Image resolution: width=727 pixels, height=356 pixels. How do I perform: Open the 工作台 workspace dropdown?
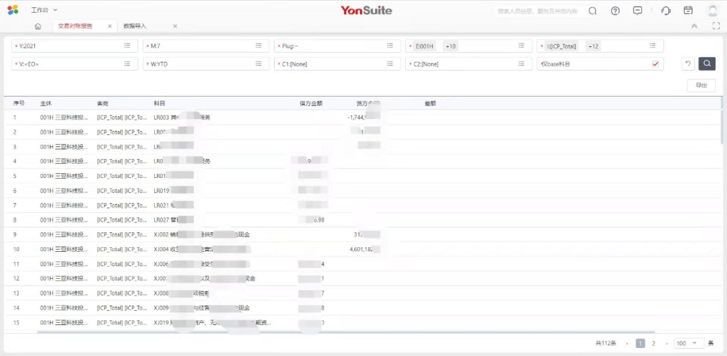pos(44,10)
